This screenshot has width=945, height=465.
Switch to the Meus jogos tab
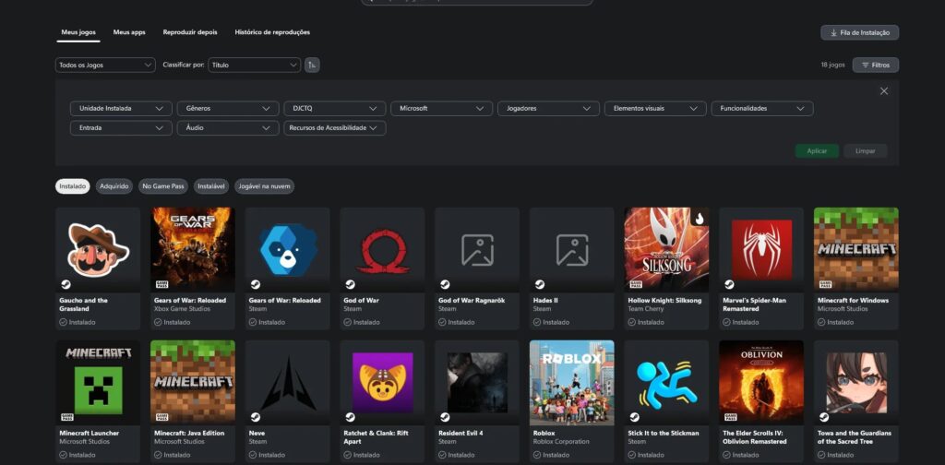click(x=78, y=32)
